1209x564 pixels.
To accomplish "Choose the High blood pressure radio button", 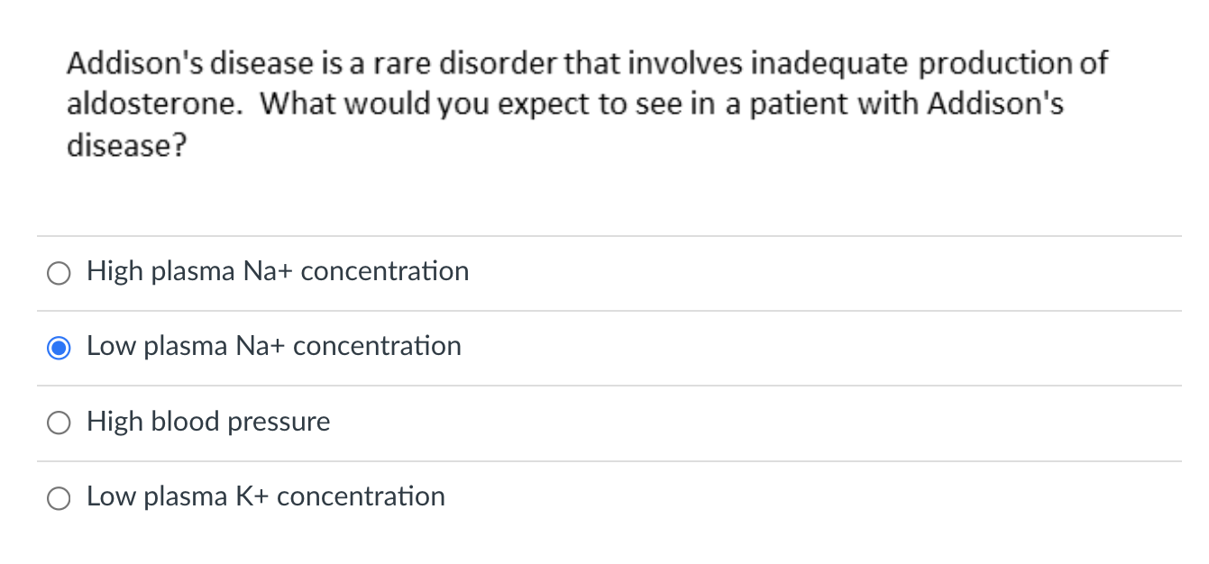I will pyautogui.click(x=59, y=423).
